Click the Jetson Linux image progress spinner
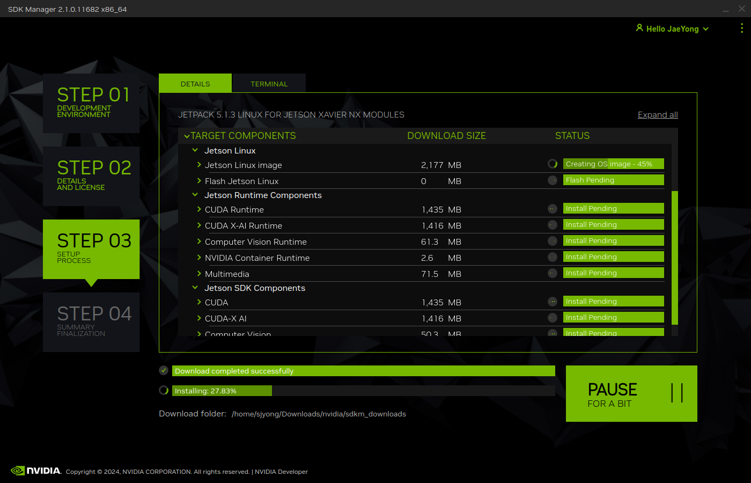This screenshot has width=751, height=483. pos(553,164)
